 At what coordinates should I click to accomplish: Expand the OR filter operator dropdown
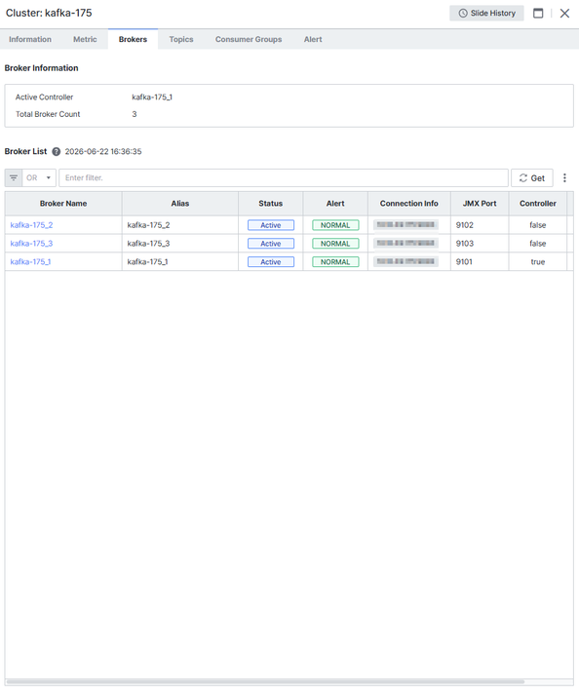click(39, 177)
